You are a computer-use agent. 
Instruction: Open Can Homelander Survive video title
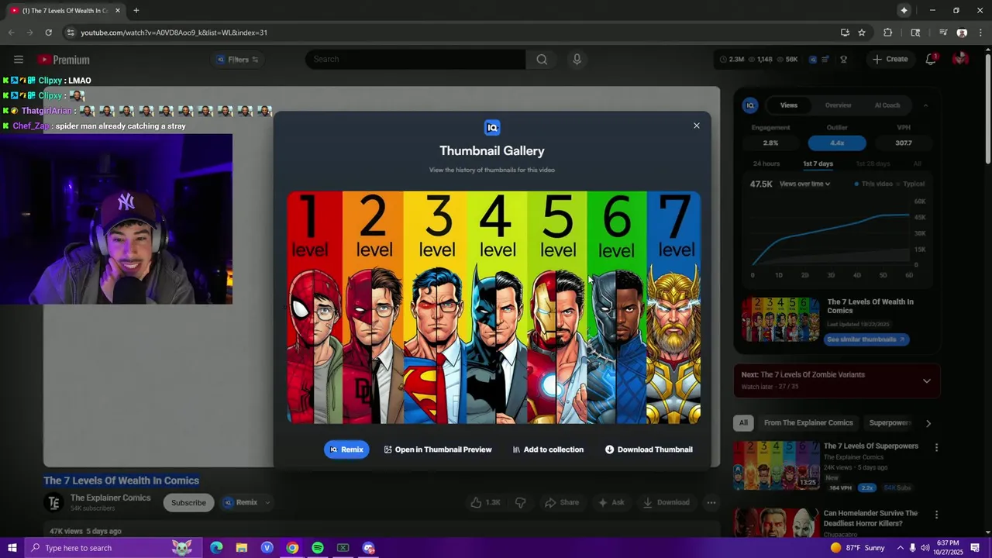click(870, 518)
